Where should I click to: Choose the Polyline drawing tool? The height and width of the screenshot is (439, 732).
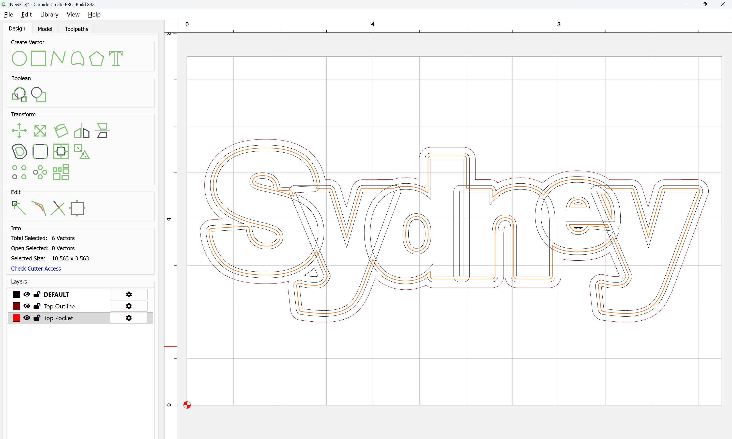click(x=58, y=58)
